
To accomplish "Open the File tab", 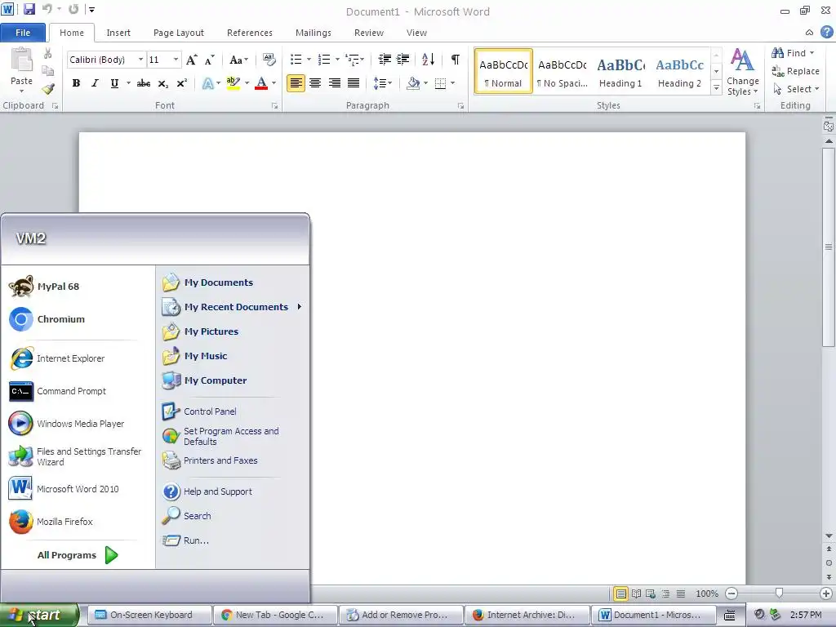I will pyautogui.click(x=23, y=33).
